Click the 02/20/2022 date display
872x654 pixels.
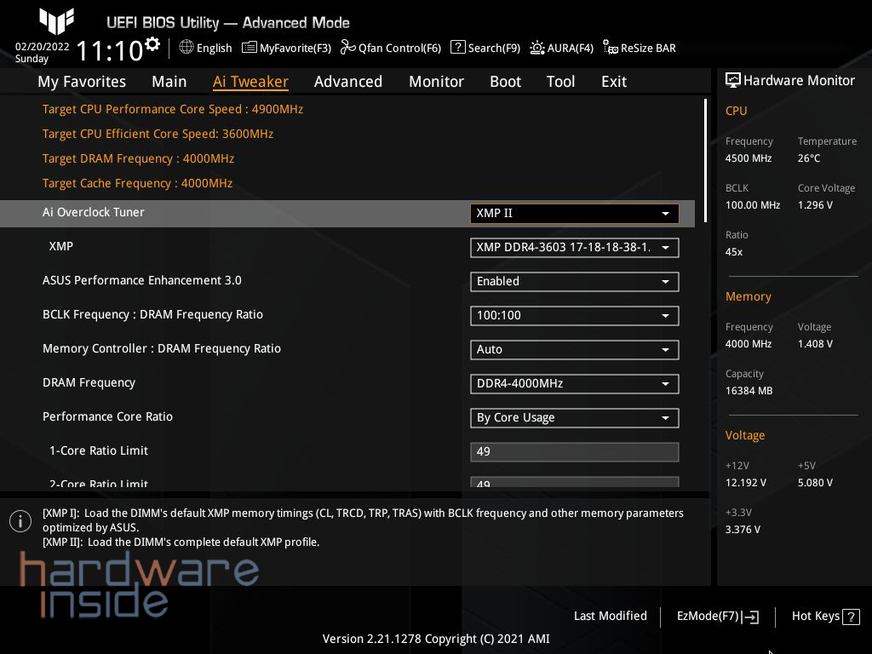click(x=42, y=47)
